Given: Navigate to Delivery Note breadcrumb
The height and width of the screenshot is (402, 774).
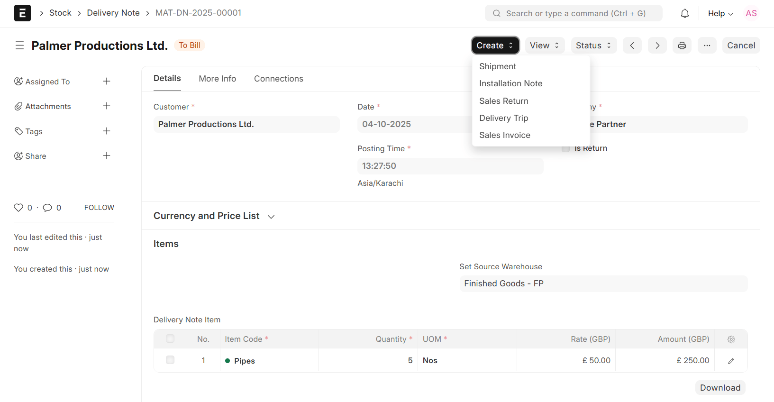Looking at the screenshot, I should click(x=113, y=13).
